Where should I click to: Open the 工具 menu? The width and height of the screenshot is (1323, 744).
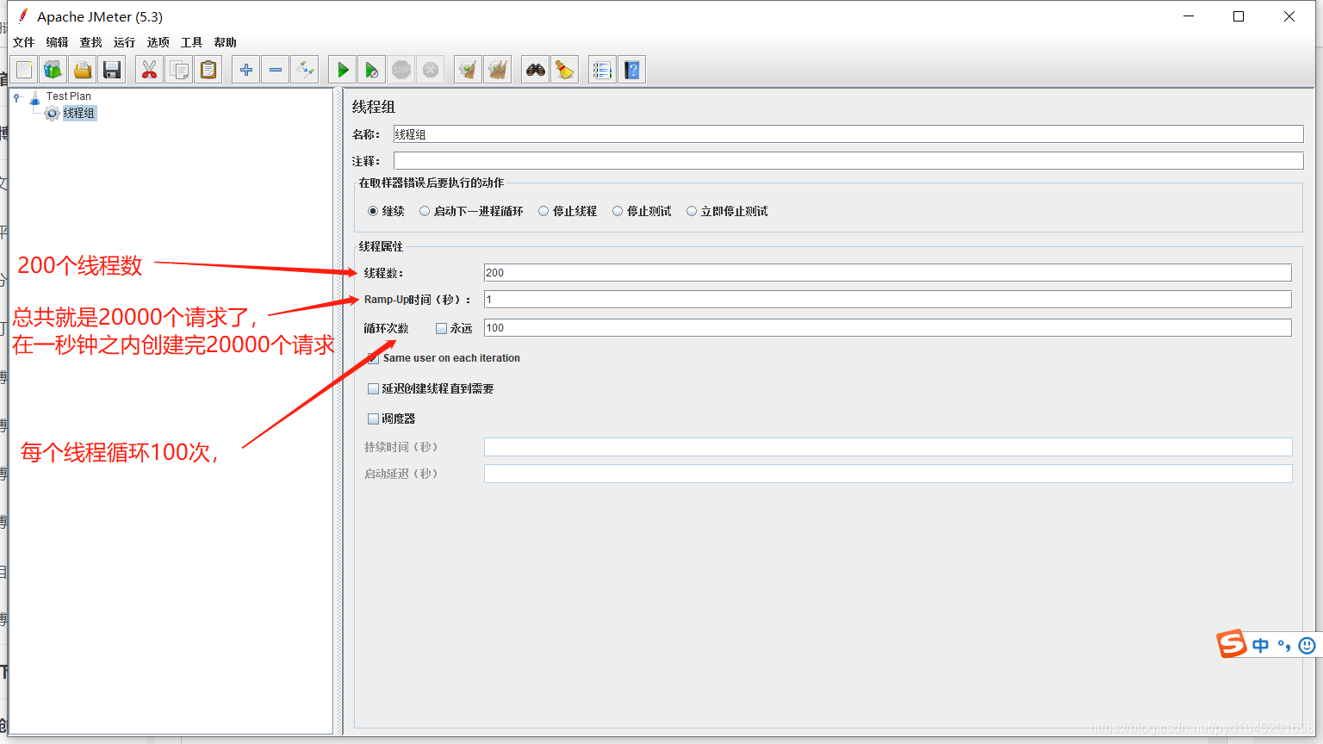(x=191, y=42)
